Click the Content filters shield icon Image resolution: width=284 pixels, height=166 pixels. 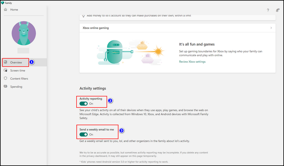coord(6,78)
